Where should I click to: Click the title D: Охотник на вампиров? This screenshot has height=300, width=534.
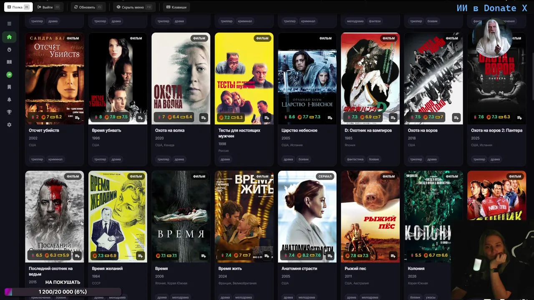(368, 130)
